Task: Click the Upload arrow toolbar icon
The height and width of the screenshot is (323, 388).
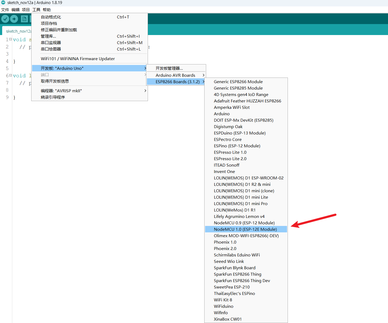Action: (14, 19)
